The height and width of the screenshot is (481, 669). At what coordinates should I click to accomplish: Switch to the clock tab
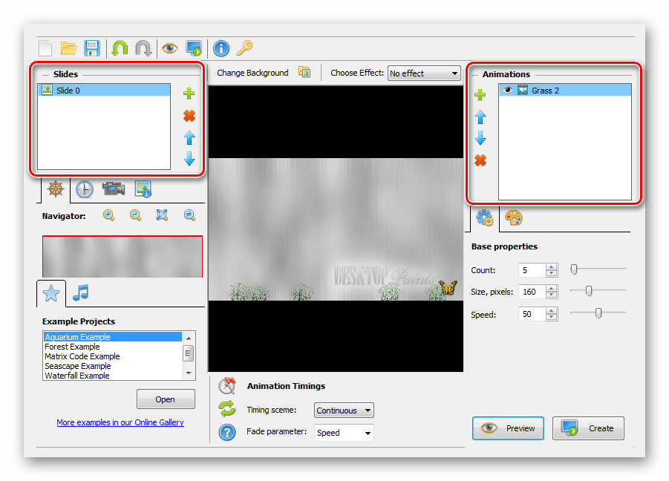point(85,189)
